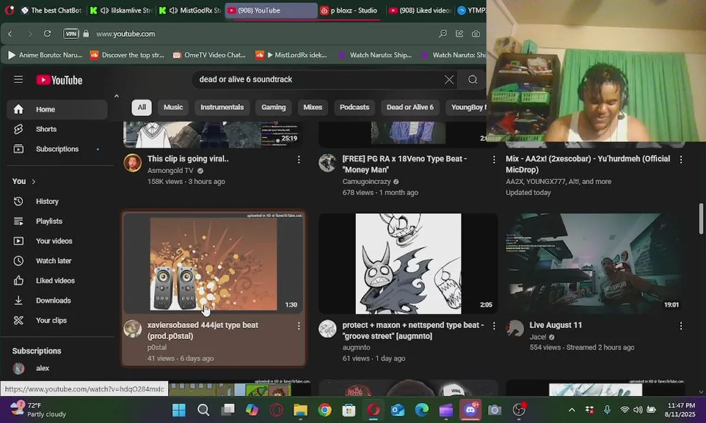
Task: Click the page vertical scrollbar thumb
Action: (701, 219)
